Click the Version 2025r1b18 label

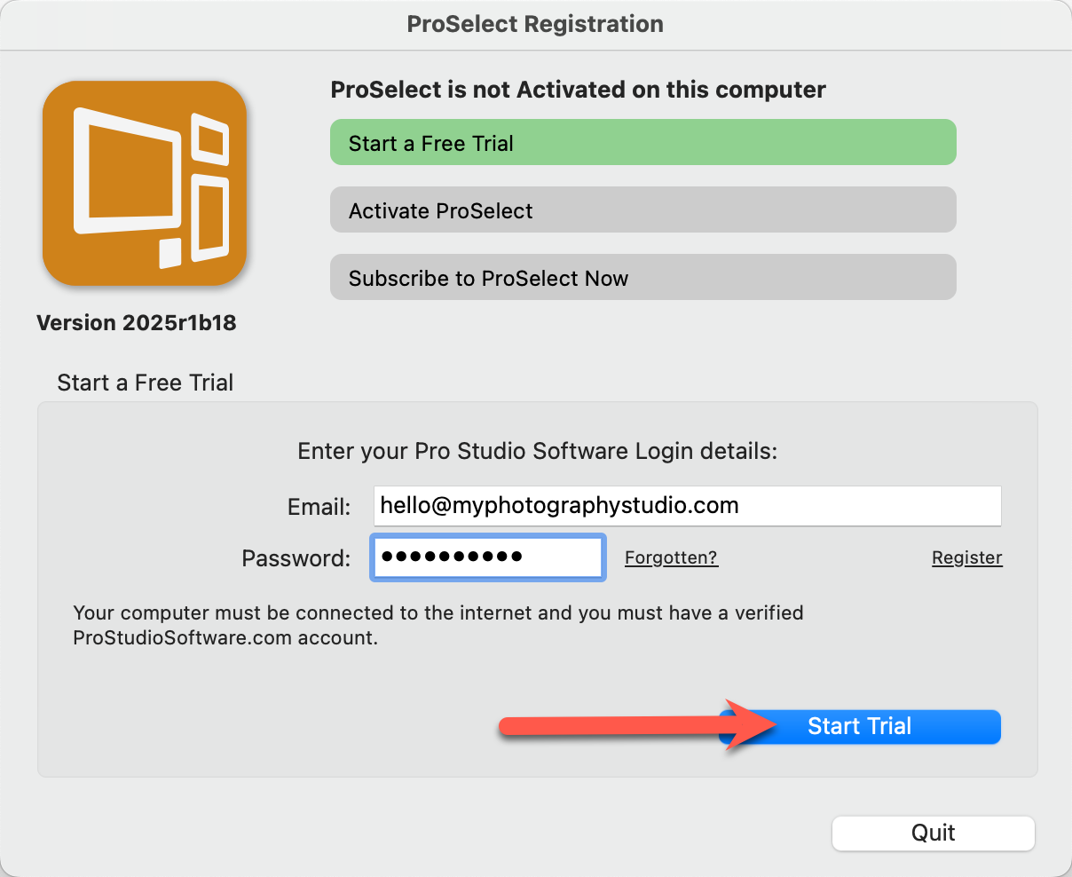pyautogui.click(x=137, y=323)
